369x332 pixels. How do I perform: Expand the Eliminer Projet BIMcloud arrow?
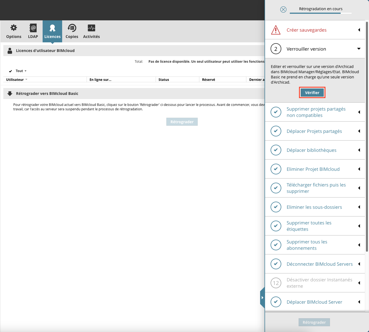[359, 169]
